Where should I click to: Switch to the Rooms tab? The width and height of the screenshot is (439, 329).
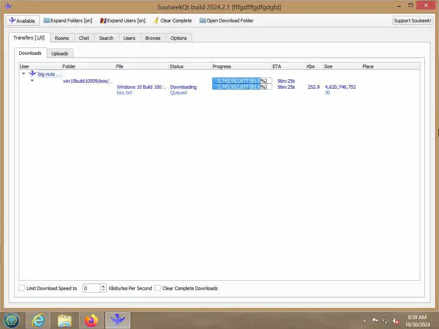pos(62,38)
